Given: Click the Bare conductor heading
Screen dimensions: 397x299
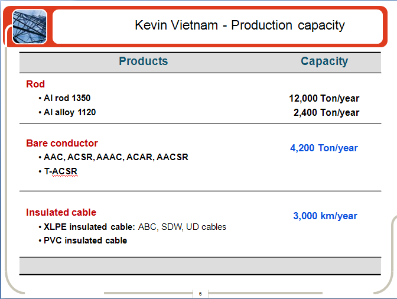Looking at the screenshot, I should click(62, 144).
